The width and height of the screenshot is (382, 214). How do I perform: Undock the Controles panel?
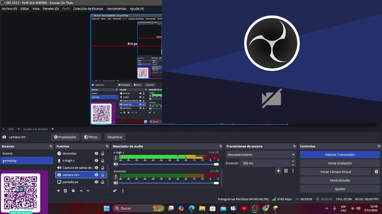(x=379, y=146)
